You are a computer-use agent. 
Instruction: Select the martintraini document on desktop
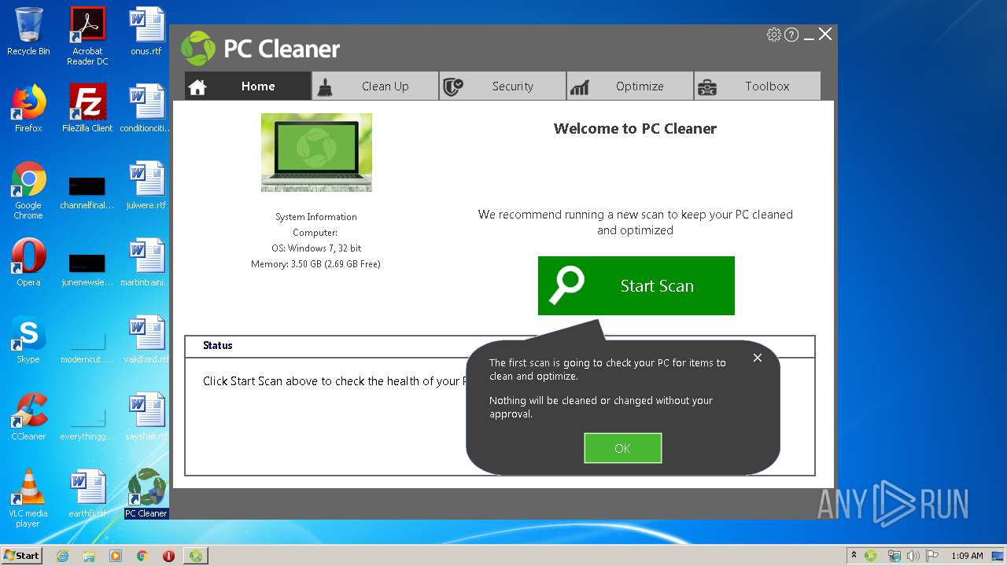146,263
